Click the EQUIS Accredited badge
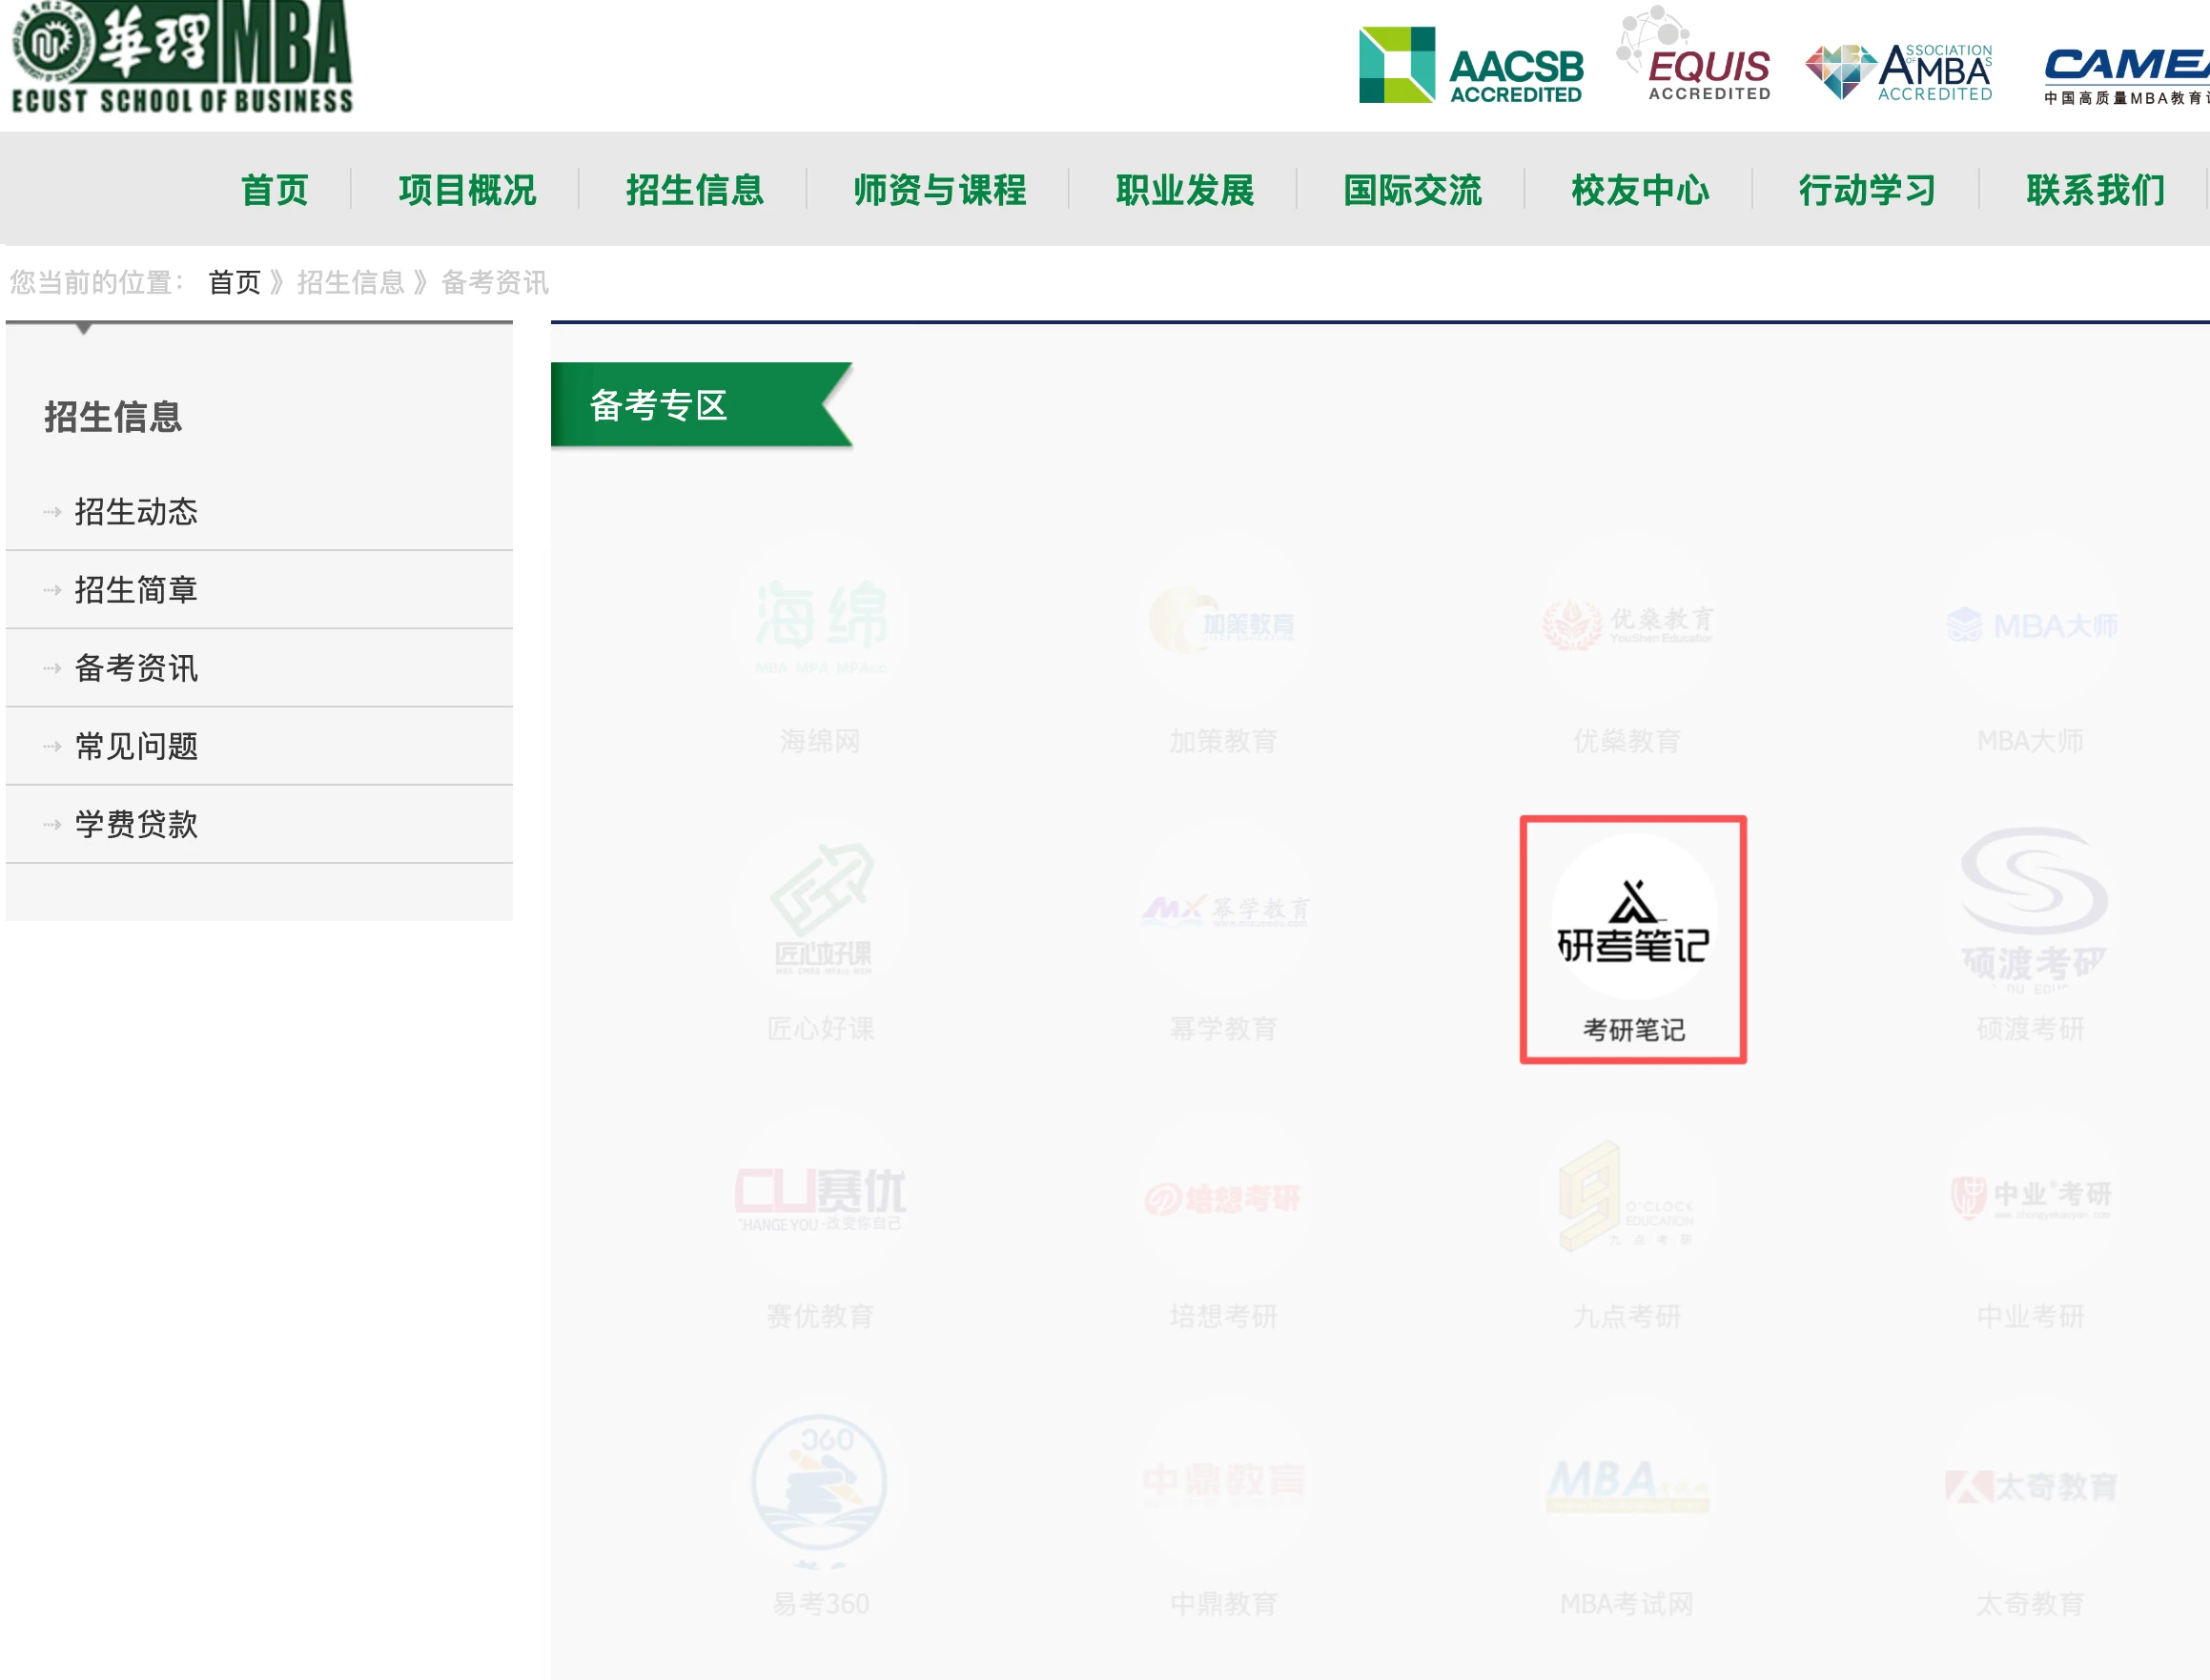2210x1680 pixels. pos(1694,55)
